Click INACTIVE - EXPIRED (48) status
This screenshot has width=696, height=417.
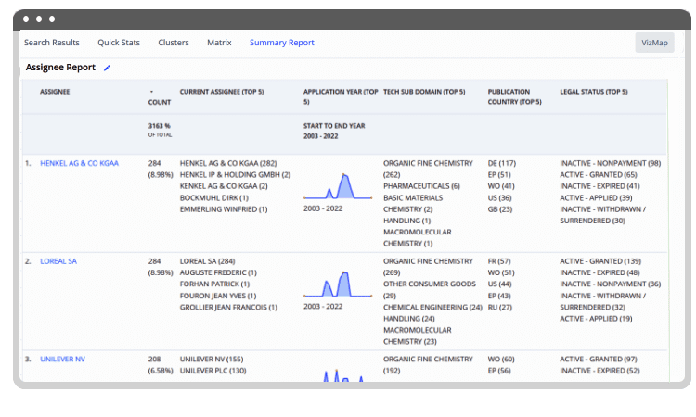599,273
